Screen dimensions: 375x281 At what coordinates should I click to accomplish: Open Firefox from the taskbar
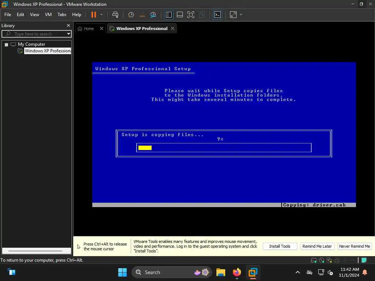coord(237,272)
